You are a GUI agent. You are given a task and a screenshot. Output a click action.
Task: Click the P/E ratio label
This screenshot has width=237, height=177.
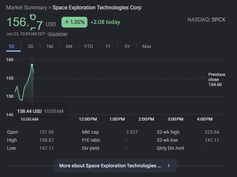91,140
